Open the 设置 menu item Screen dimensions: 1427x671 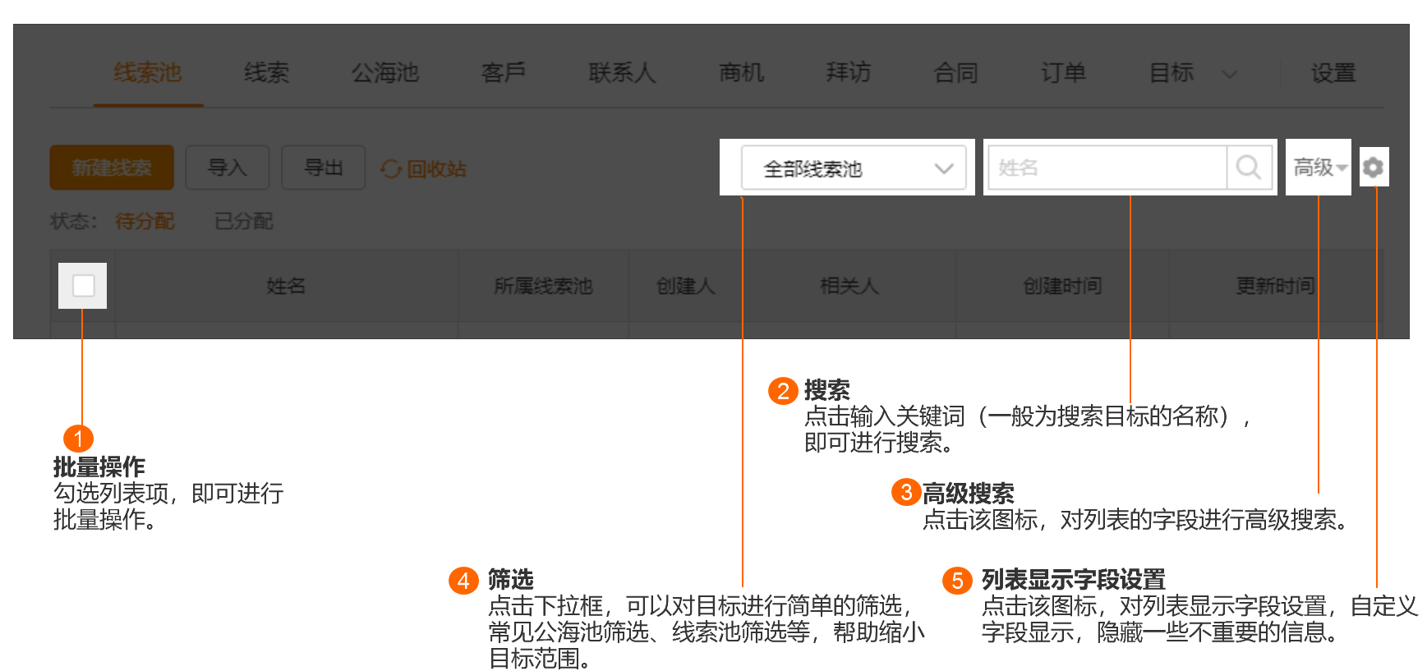[x=1333, y=73]
